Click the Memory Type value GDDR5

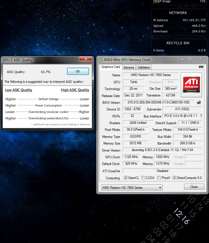[135, 136]
